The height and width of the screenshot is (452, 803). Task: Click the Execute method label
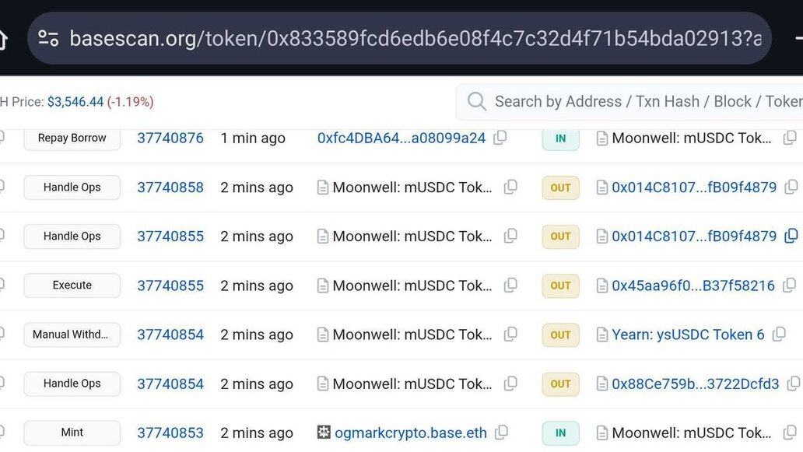[72, 286]
